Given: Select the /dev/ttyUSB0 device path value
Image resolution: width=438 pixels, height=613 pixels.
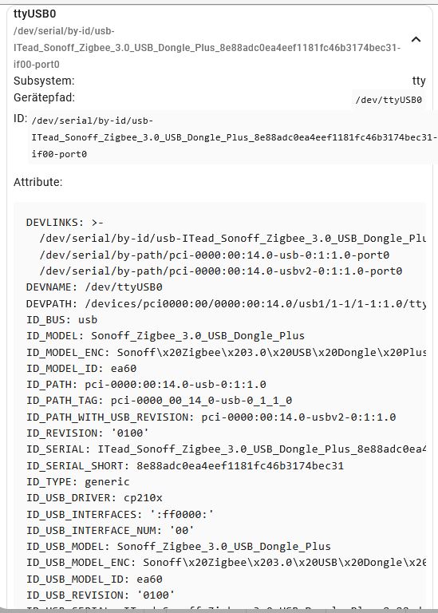Looking at the screenshot, I should click(389, 100).
